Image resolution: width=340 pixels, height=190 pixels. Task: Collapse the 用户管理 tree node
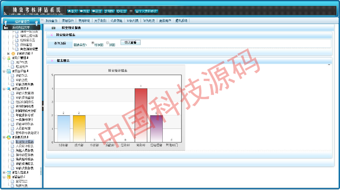coord(4,58)
